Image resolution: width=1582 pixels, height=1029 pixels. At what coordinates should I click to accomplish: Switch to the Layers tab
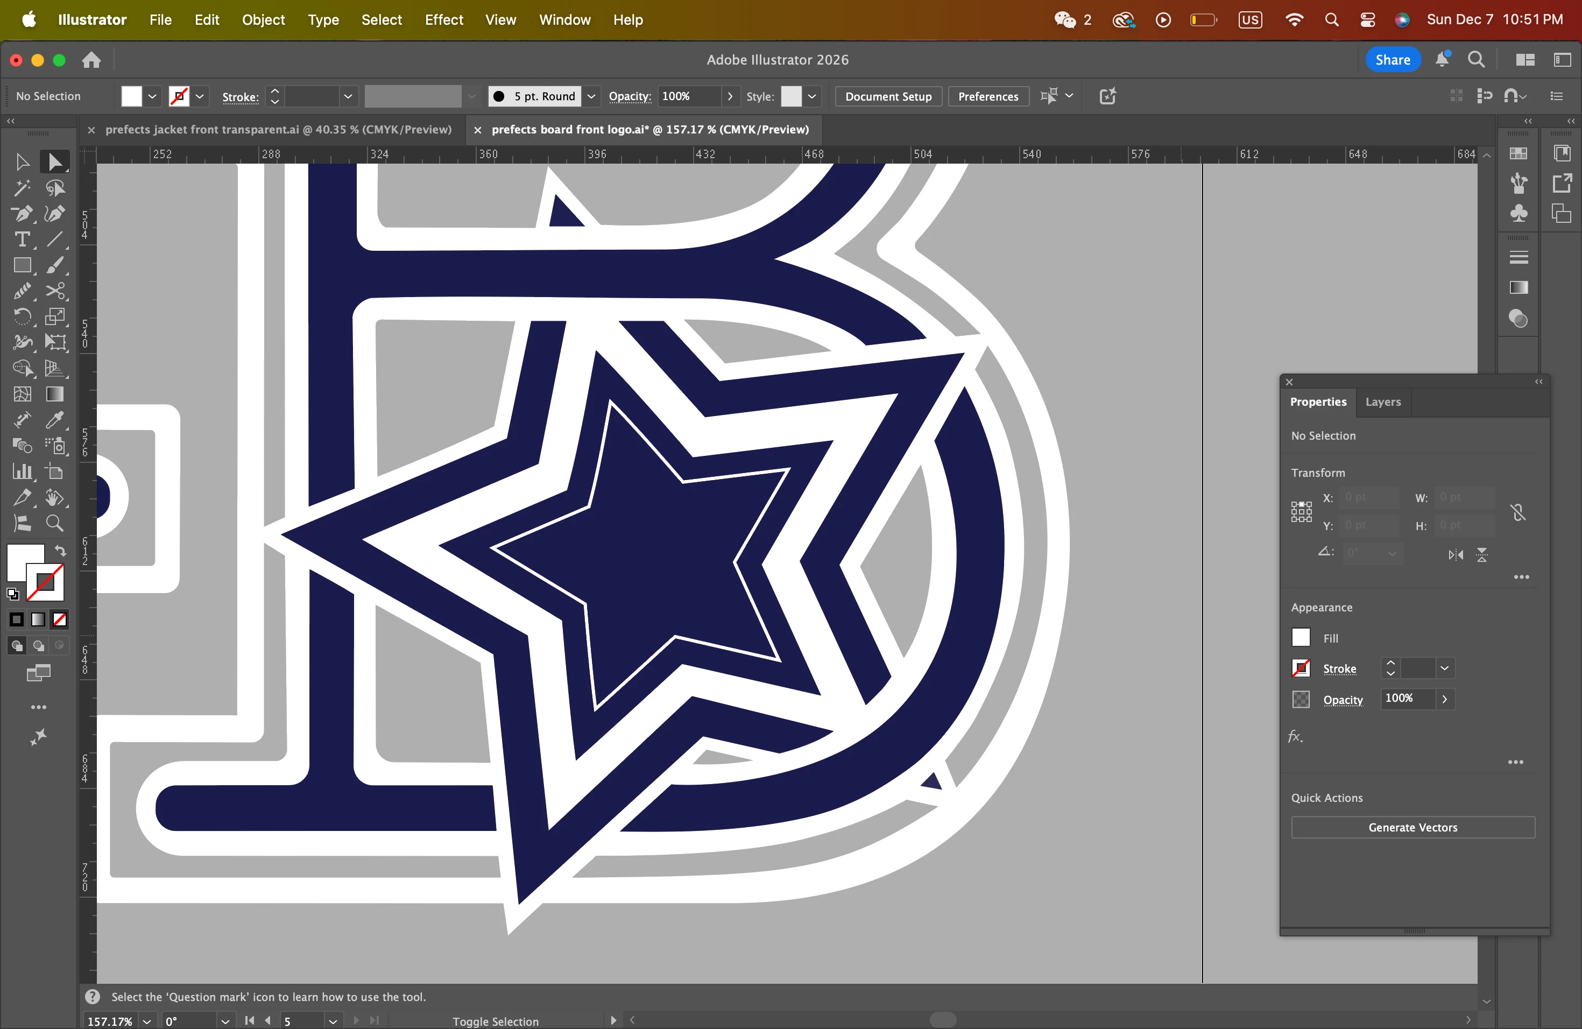tap(1382, 401)
